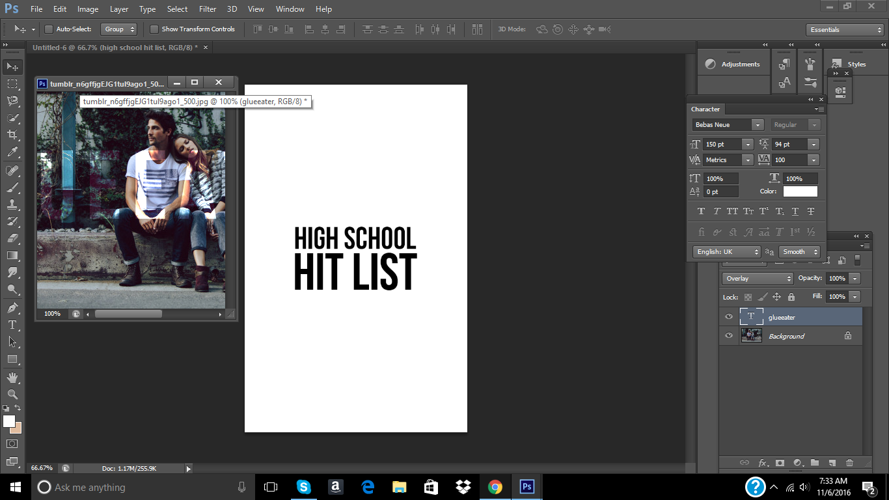The height and width of the screenshot is (500, 889).
Task: Select the Rectangle shape tool
Action: (12, 359)
